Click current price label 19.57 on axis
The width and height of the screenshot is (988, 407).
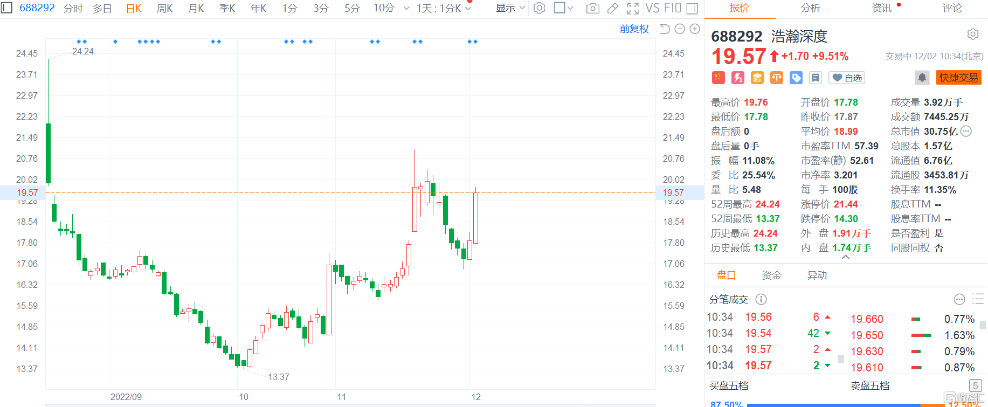pyautogui.click(x=27, y=192)
